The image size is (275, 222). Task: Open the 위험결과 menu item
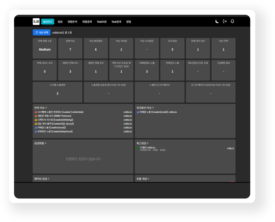87,22
